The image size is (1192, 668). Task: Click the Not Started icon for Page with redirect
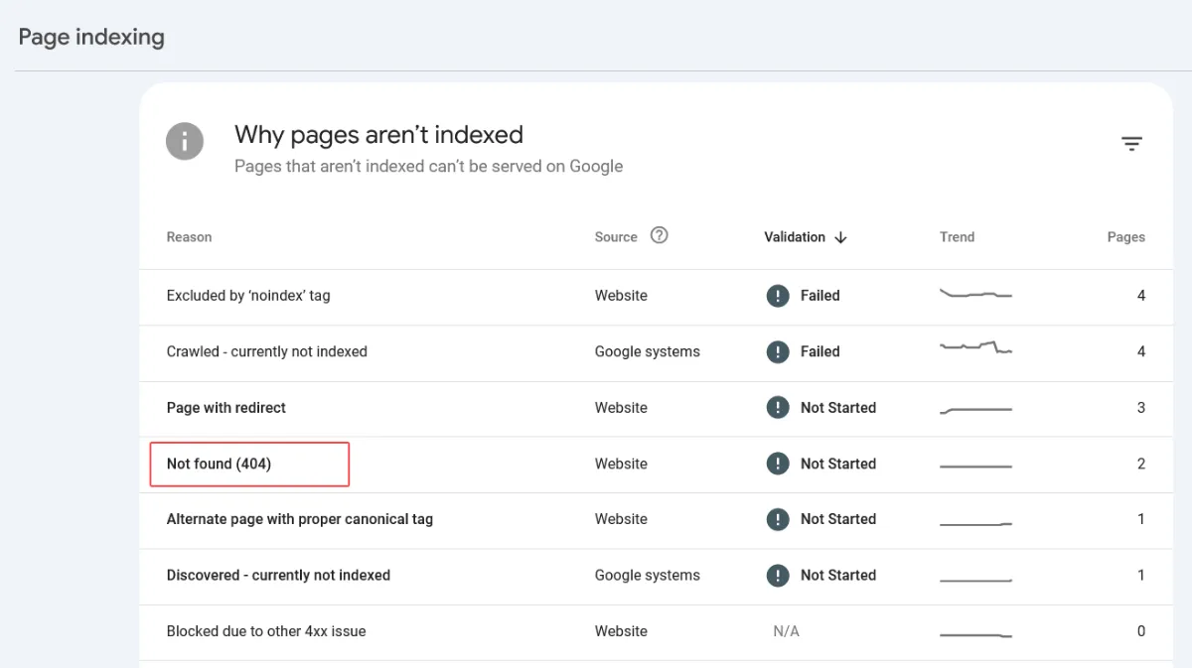point(777,407)
